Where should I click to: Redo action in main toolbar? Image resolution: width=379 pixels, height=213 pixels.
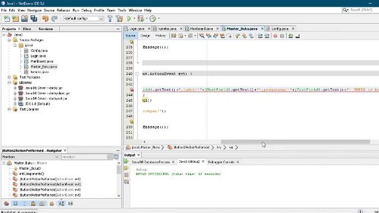54,18
